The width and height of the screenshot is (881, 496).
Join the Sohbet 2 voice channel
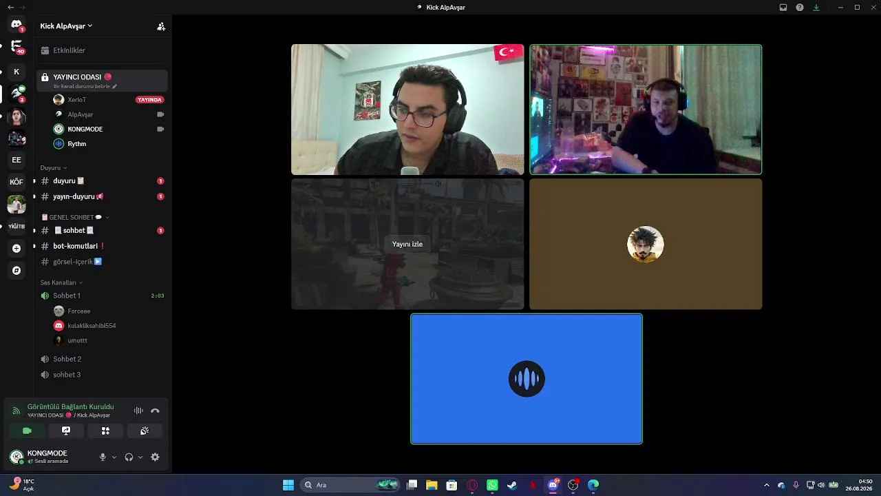click(x=102, y=359)
